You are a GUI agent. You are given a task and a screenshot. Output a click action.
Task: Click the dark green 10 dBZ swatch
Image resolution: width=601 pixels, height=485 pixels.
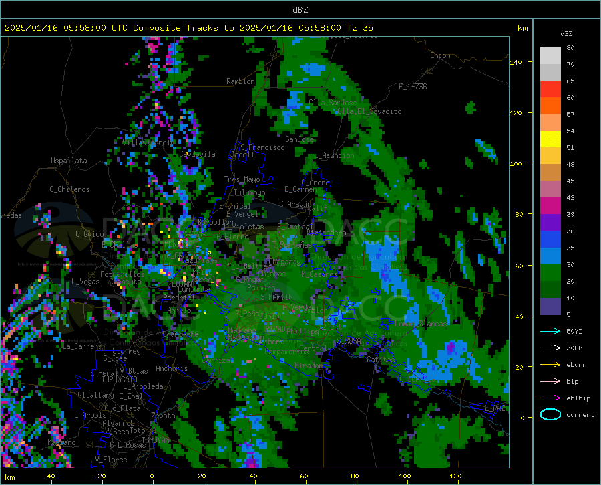(x=550, y=290)
